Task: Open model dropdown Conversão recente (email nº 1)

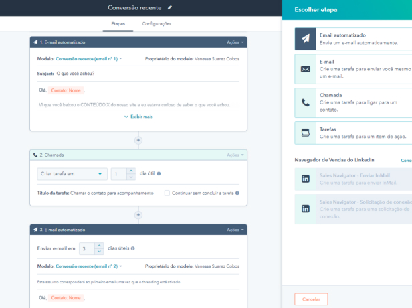Action: tap(88, 59)
